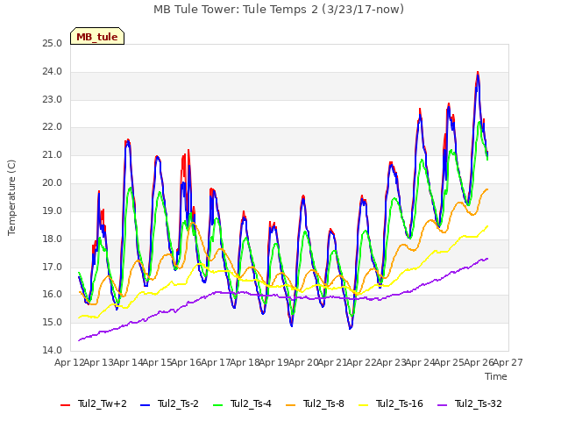The image size is (561, 421).
Task: Click the 17.0 y-axis tick label
Action: [x=53, y=267]
